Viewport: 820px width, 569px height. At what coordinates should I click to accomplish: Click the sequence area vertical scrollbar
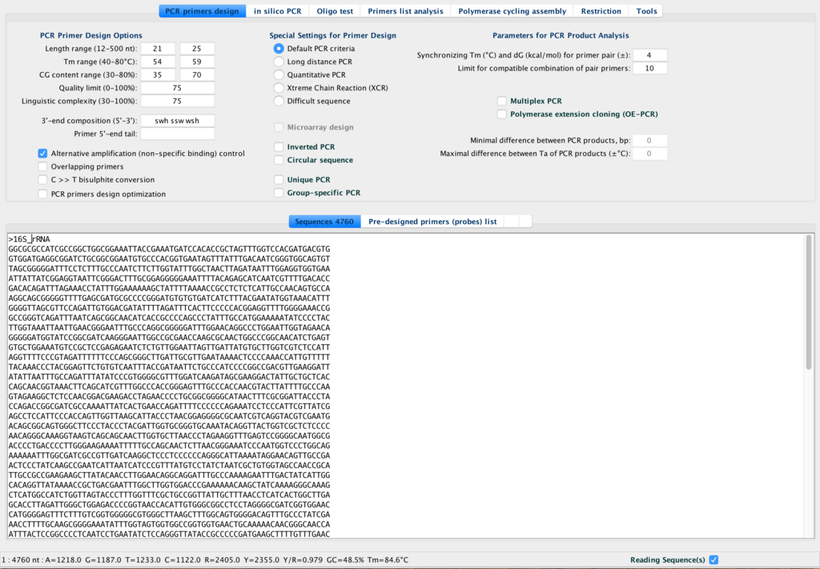point(809,303)
